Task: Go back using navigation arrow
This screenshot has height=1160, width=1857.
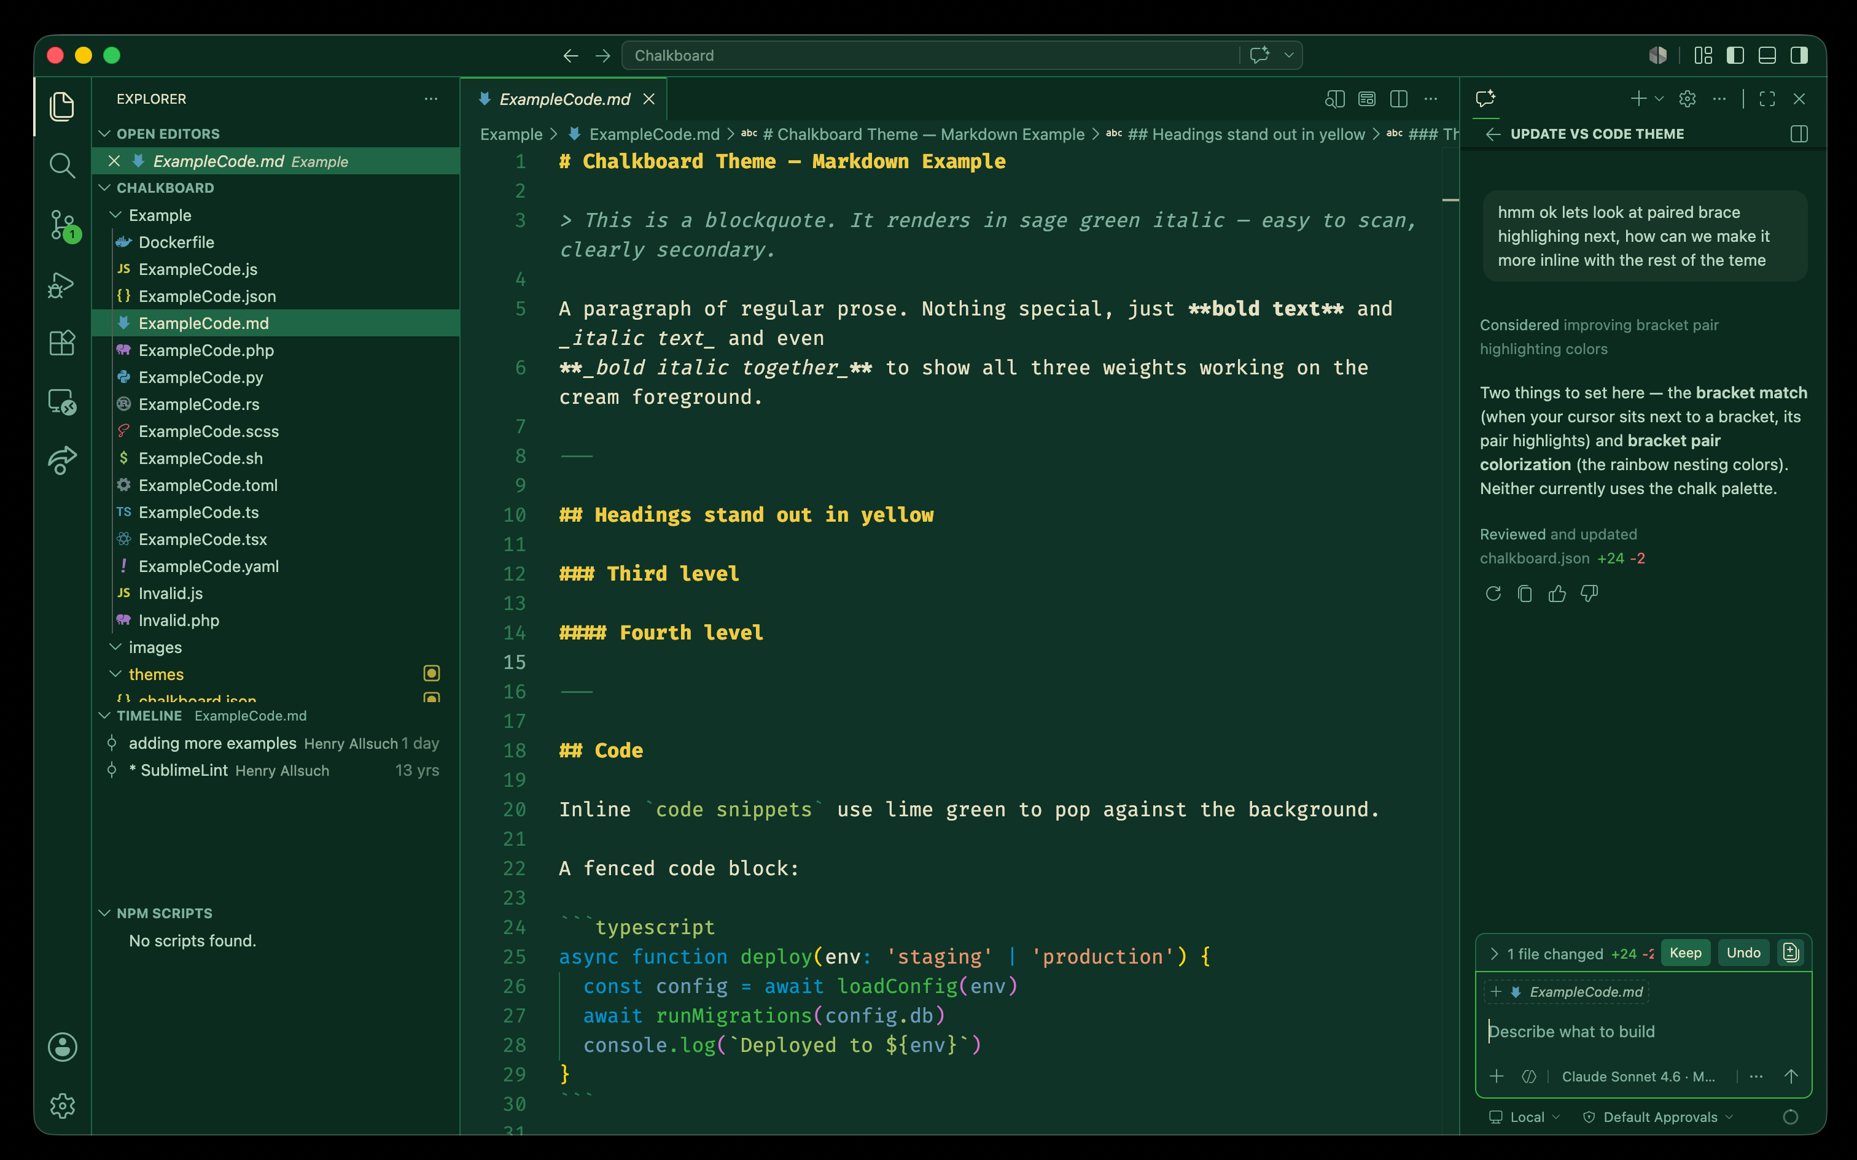Action: (570, 55)
